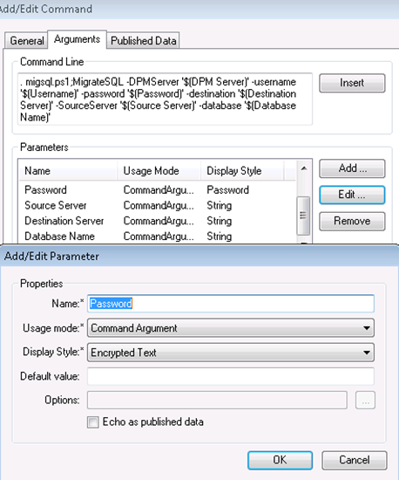Image resolution: width=399 pixels, height=480 pixels.
Task: Cancel the Add/Edit Parameter dialog
Action: point(354,460)
